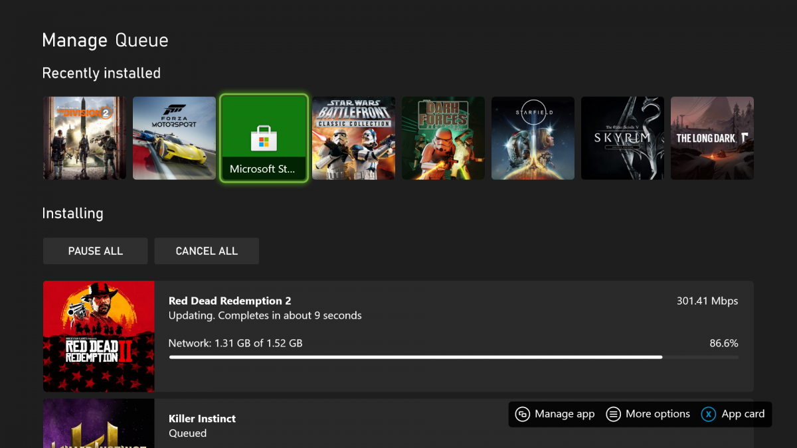This screenshot has width=797, height=448.
Task: Open the Star Wars Battlefront Classic Collection tile
Action: pos(353,137)
